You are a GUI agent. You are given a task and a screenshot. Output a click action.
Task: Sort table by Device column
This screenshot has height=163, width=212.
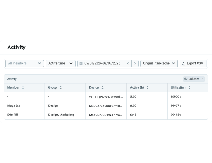(102, 88)
